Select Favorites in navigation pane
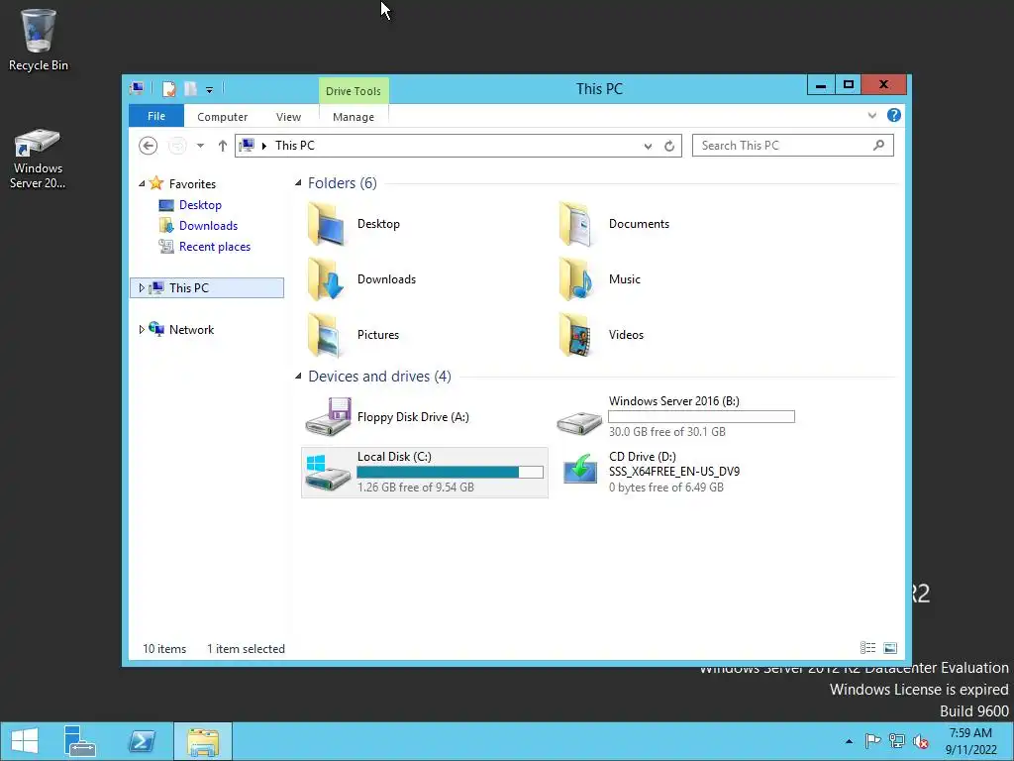Image resolution: width=1014 pixels, height=761 pixels. click(x=192, y=184)
